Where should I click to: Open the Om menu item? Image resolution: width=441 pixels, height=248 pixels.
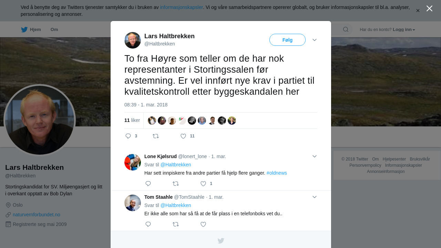point(54,30)
